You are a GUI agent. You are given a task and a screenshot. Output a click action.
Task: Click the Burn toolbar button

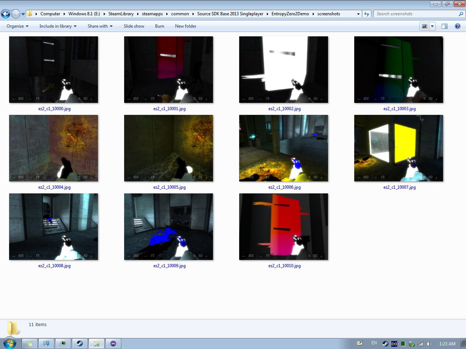[159, 26]
